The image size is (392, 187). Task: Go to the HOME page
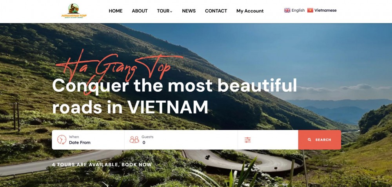[116, 11]
